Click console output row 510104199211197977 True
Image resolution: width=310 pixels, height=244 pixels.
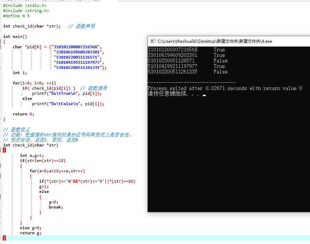pos(186,66)
